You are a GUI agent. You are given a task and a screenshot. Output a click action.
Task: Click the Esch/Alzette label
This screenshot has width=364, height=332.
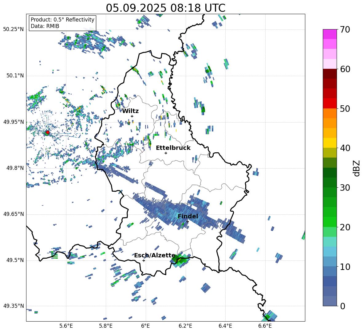(x=155, y=256)
